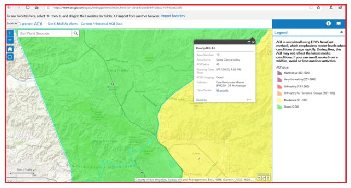Screen dimensions: 351x188
Task: Collapse the Legend panel
Action: coord(341,32)
